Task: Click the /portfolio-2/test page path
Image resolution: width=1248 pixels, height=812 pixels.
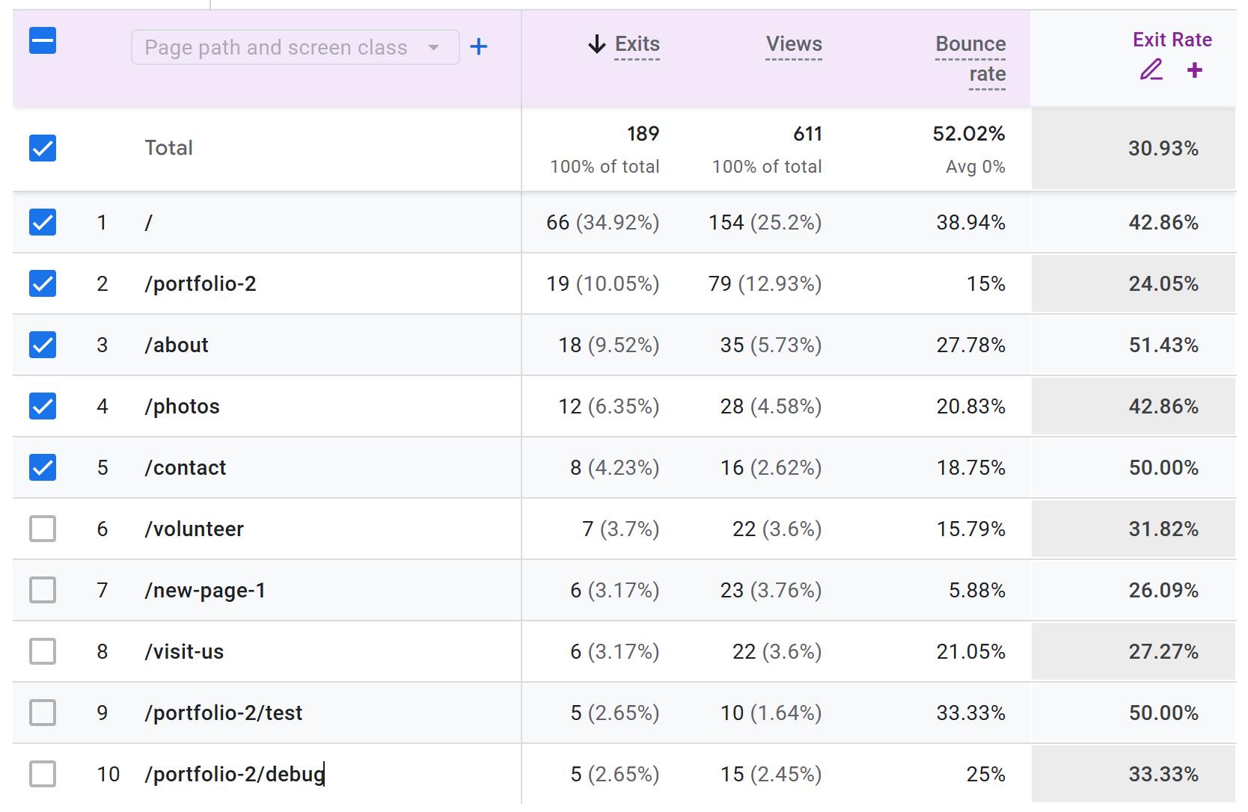Action: pyautogui.click(x=224, y=713)
